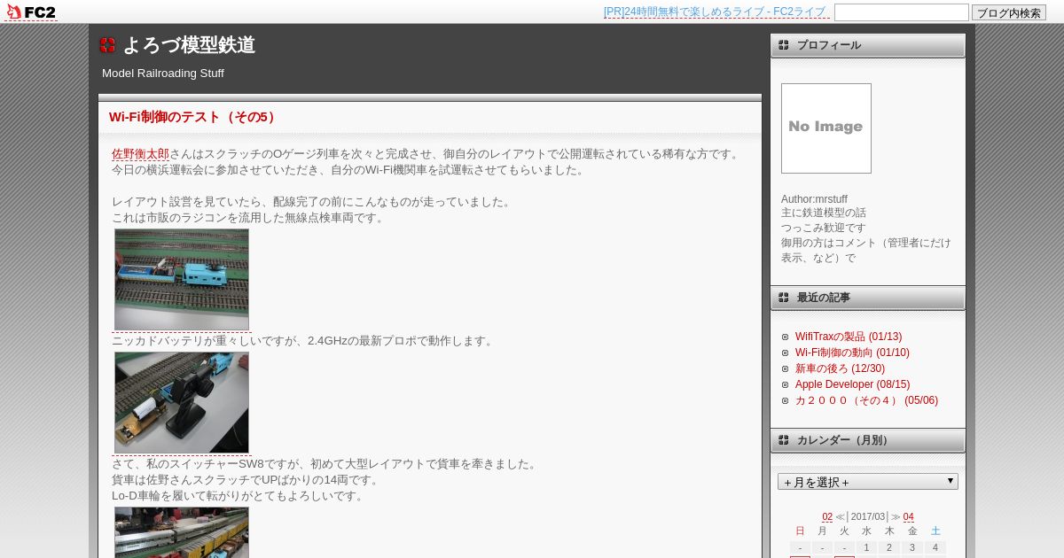Click the 日 weekday header in calendar
Screen dimensions: 1064x558
(x=800, y=531)
